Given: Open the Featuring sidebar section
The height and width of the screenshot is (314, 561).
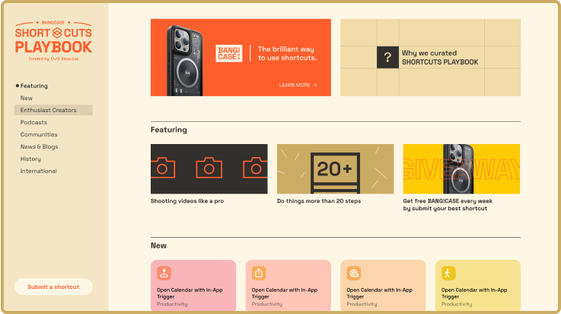Looking at the screenshot, I should 34,86.
